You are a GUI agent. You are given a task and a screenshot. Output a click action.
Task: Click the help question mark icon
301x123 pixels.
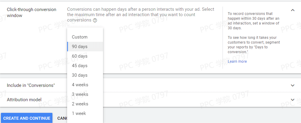(95, 20)
